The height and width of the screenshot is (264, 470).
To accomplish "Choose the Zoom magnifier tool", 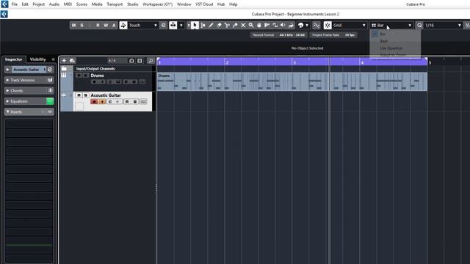I will pyautogui.click(x=251, y=26).
